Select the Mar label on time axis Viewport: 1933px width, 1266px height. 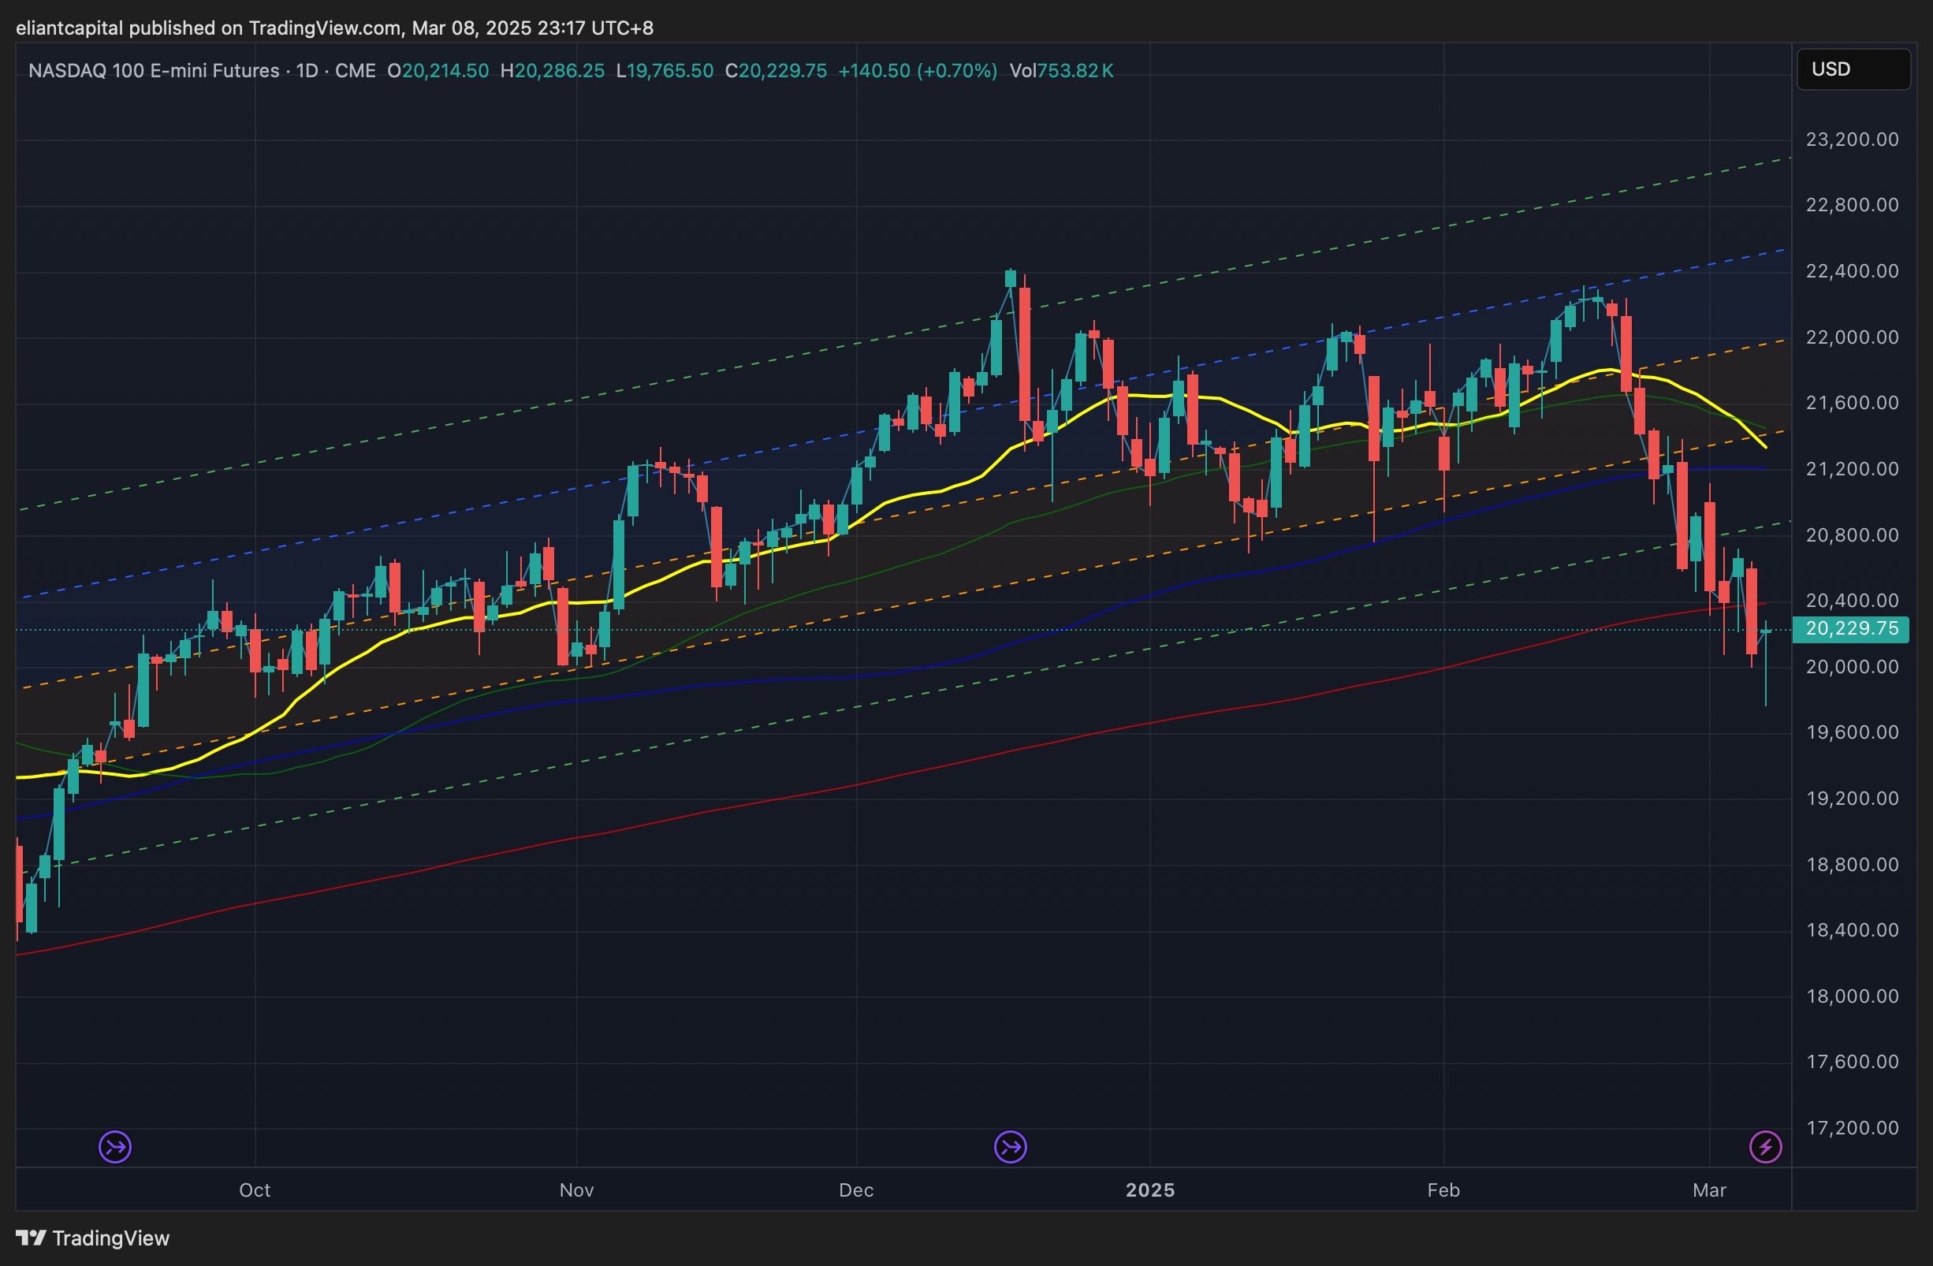coord(1709,1190)
